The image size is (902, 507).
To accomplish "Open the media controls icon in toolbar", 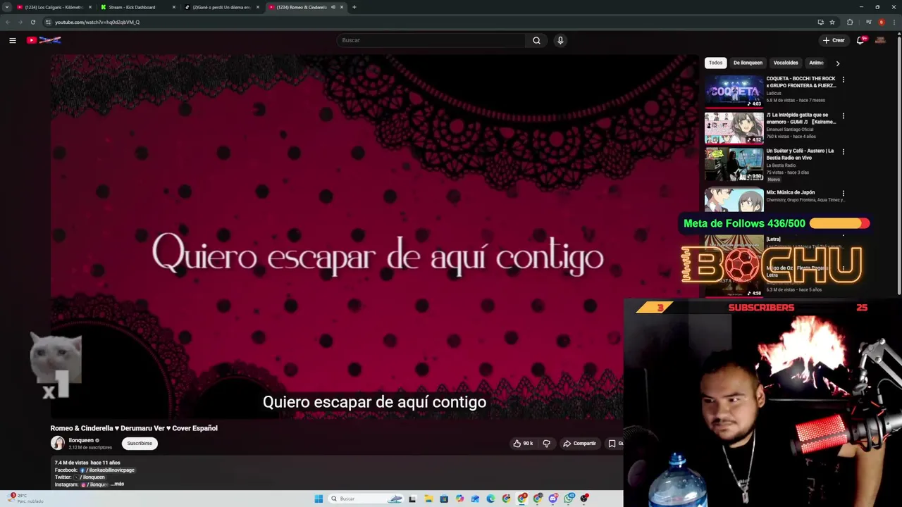I will tap(868, 22).
